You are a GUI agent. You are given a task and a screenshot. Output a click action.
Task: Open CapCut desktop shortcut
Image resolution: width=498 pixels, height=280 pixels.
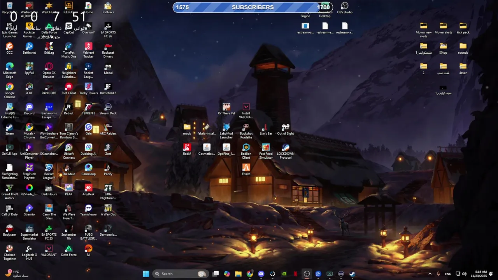69,28
